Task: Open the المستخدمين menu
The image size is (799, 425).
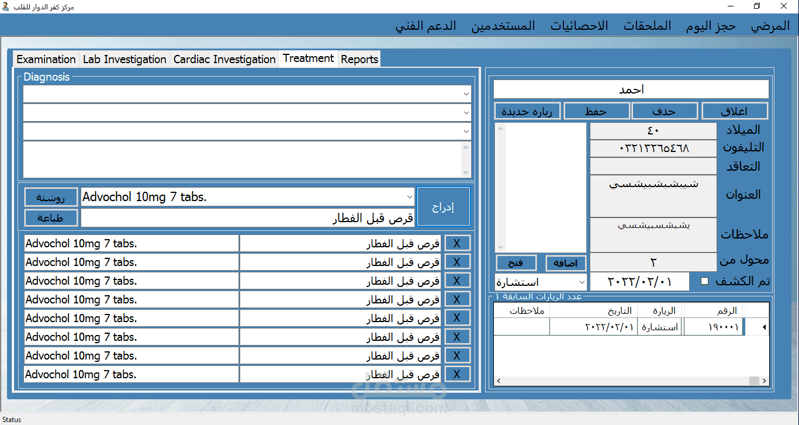Action: [x=504, y=26]
